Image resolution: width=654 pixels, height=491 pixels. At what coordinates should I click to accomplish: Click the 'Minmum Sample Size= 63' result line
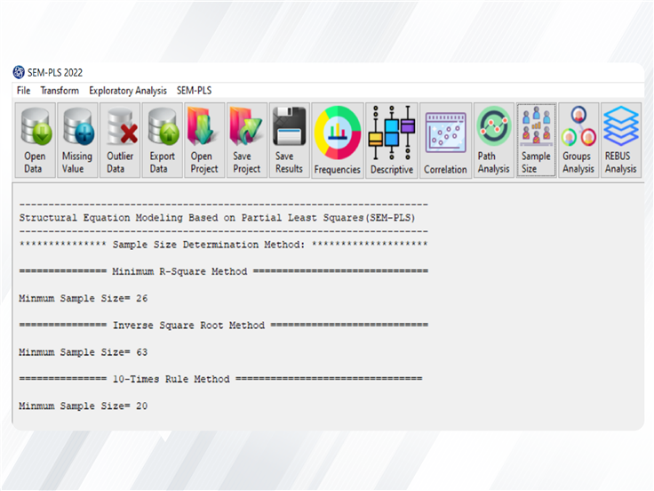(x=83, y=352)
